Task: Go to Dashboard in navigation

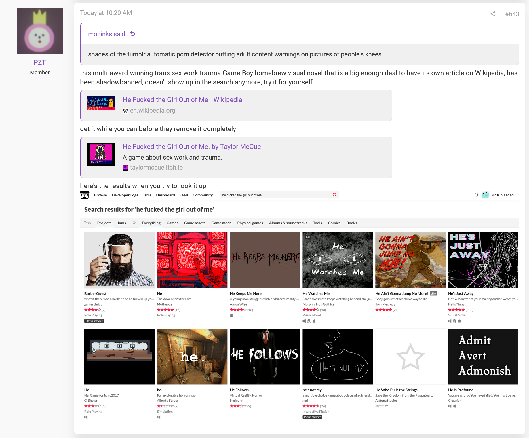Action: click(x=165, y=195)
